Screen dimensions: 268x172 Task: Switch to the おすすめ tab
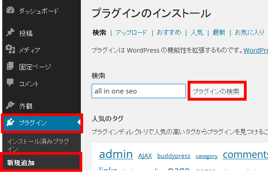click(x=169, y=32)
